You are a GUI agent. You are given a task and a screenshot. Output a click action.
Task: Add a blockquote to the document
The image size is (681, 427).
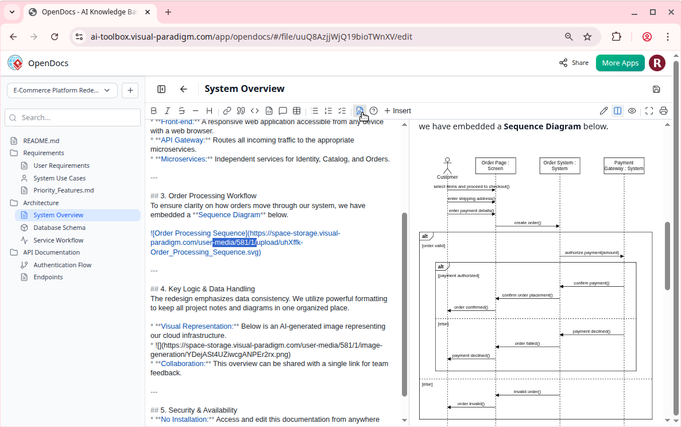click(241, 110)
